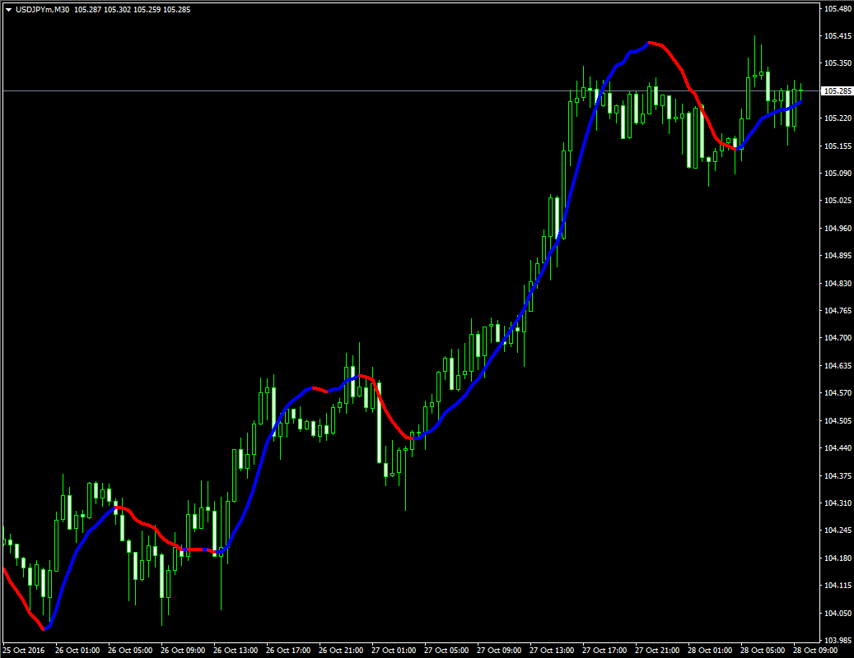Click the 27 Oct 05:00 time label
This screenshot has width=854, height=658.
point(446,651)
